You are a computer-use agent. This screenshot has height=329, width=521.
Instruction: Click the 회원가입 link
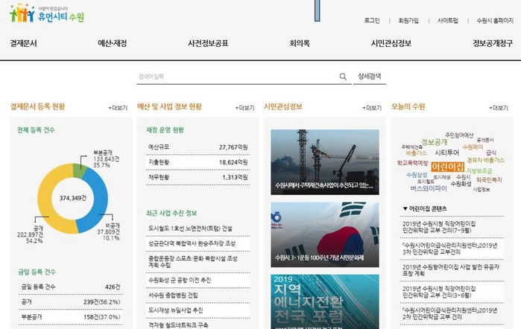click(x=409, y=20)
